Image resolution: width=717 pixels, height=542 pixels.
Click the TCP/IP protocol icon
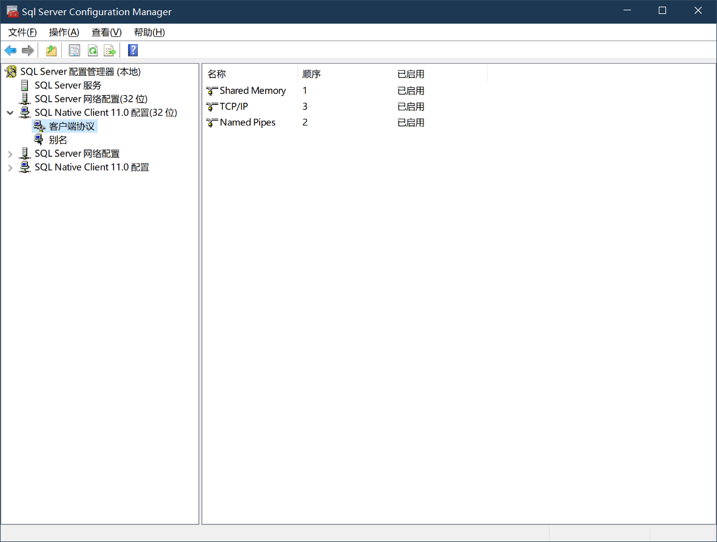coord(212,107)
